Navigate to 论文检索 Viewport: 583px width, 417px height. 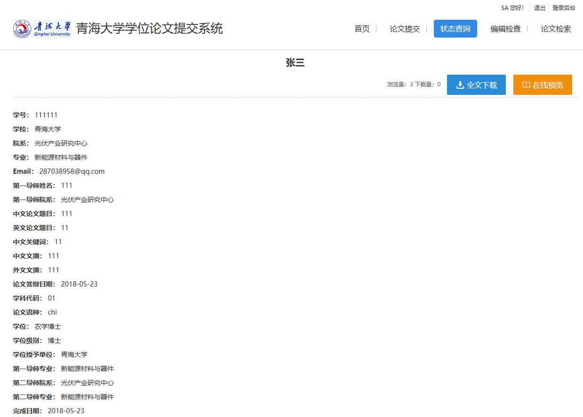coord(555,29)
